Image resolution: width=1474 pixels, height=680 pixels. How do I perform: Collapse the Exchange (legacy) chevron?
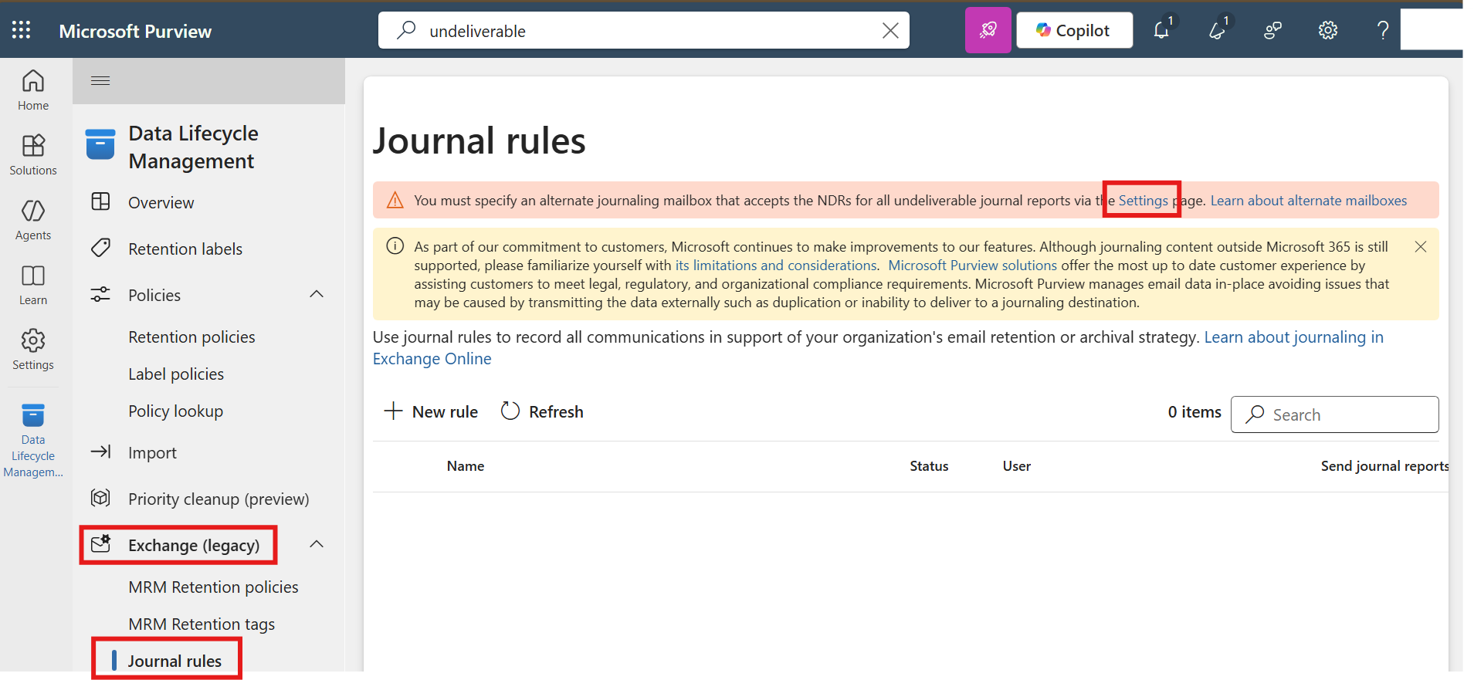coord(317,544)
